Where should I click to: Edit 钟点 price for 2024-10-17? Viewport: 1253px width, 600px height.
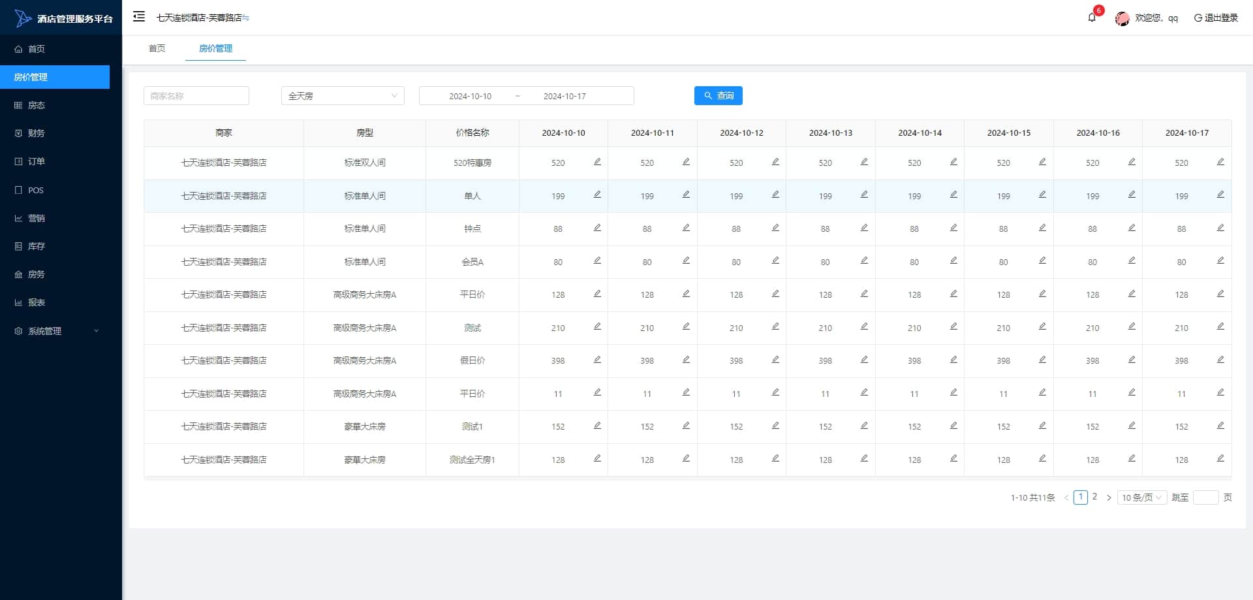[x=1220, y=228]
